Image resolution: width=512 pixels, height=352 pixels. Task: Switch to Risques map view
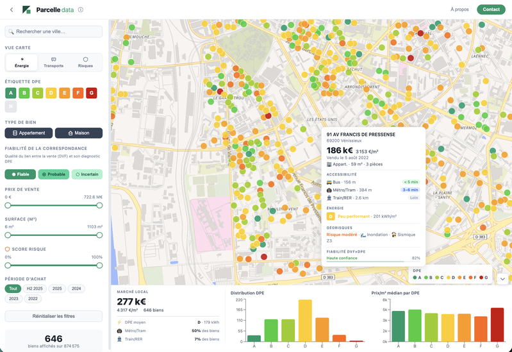(86, 62)
